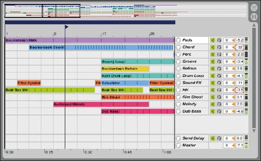Viewport: 261px width, 161px height.
Task: Solo the Pads track with headphone icon
Action: (219, 40)
